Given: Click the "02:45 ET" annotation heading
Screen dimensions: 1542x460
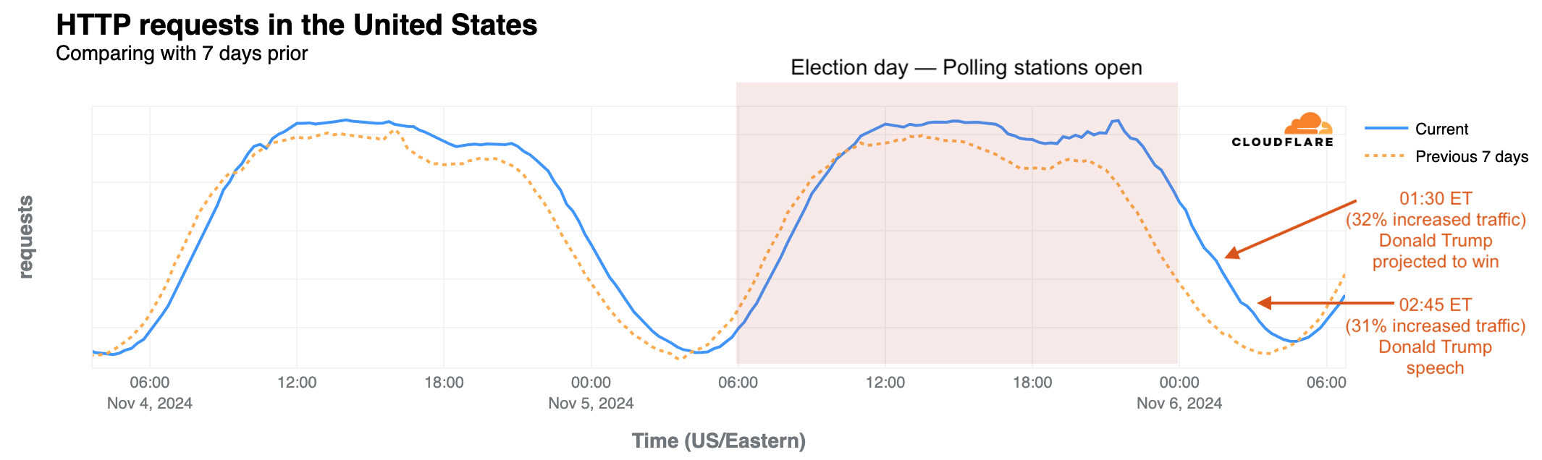Looking at the screenshot, I should (1435, 304).
